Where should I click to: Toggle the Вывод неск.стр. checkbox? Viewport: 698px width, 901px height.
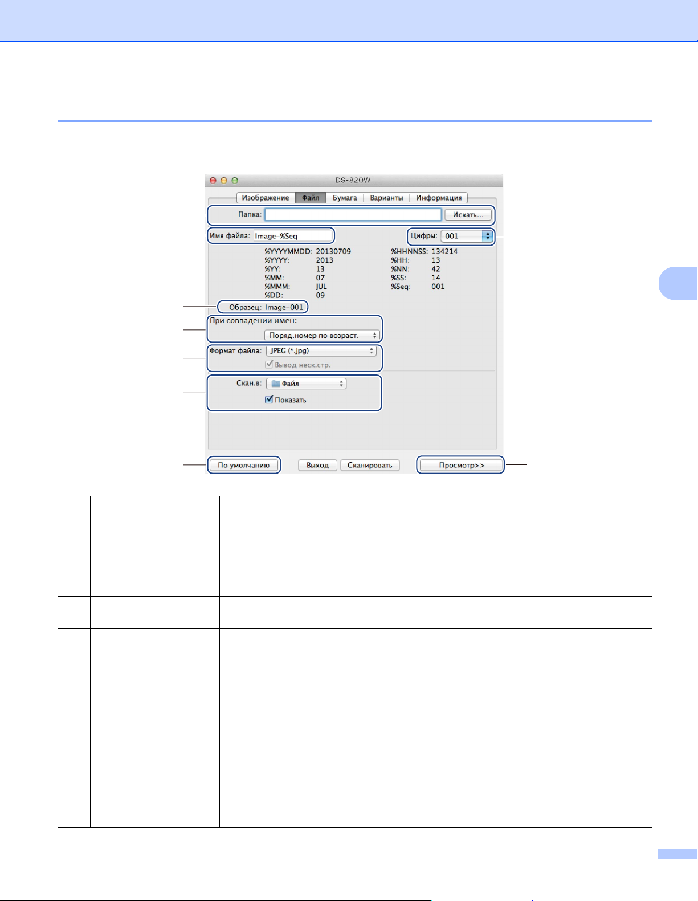coord(269,365)
